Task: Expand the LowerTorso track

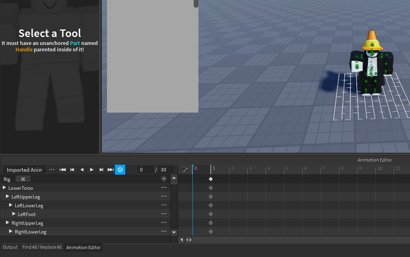Action: 4,187
